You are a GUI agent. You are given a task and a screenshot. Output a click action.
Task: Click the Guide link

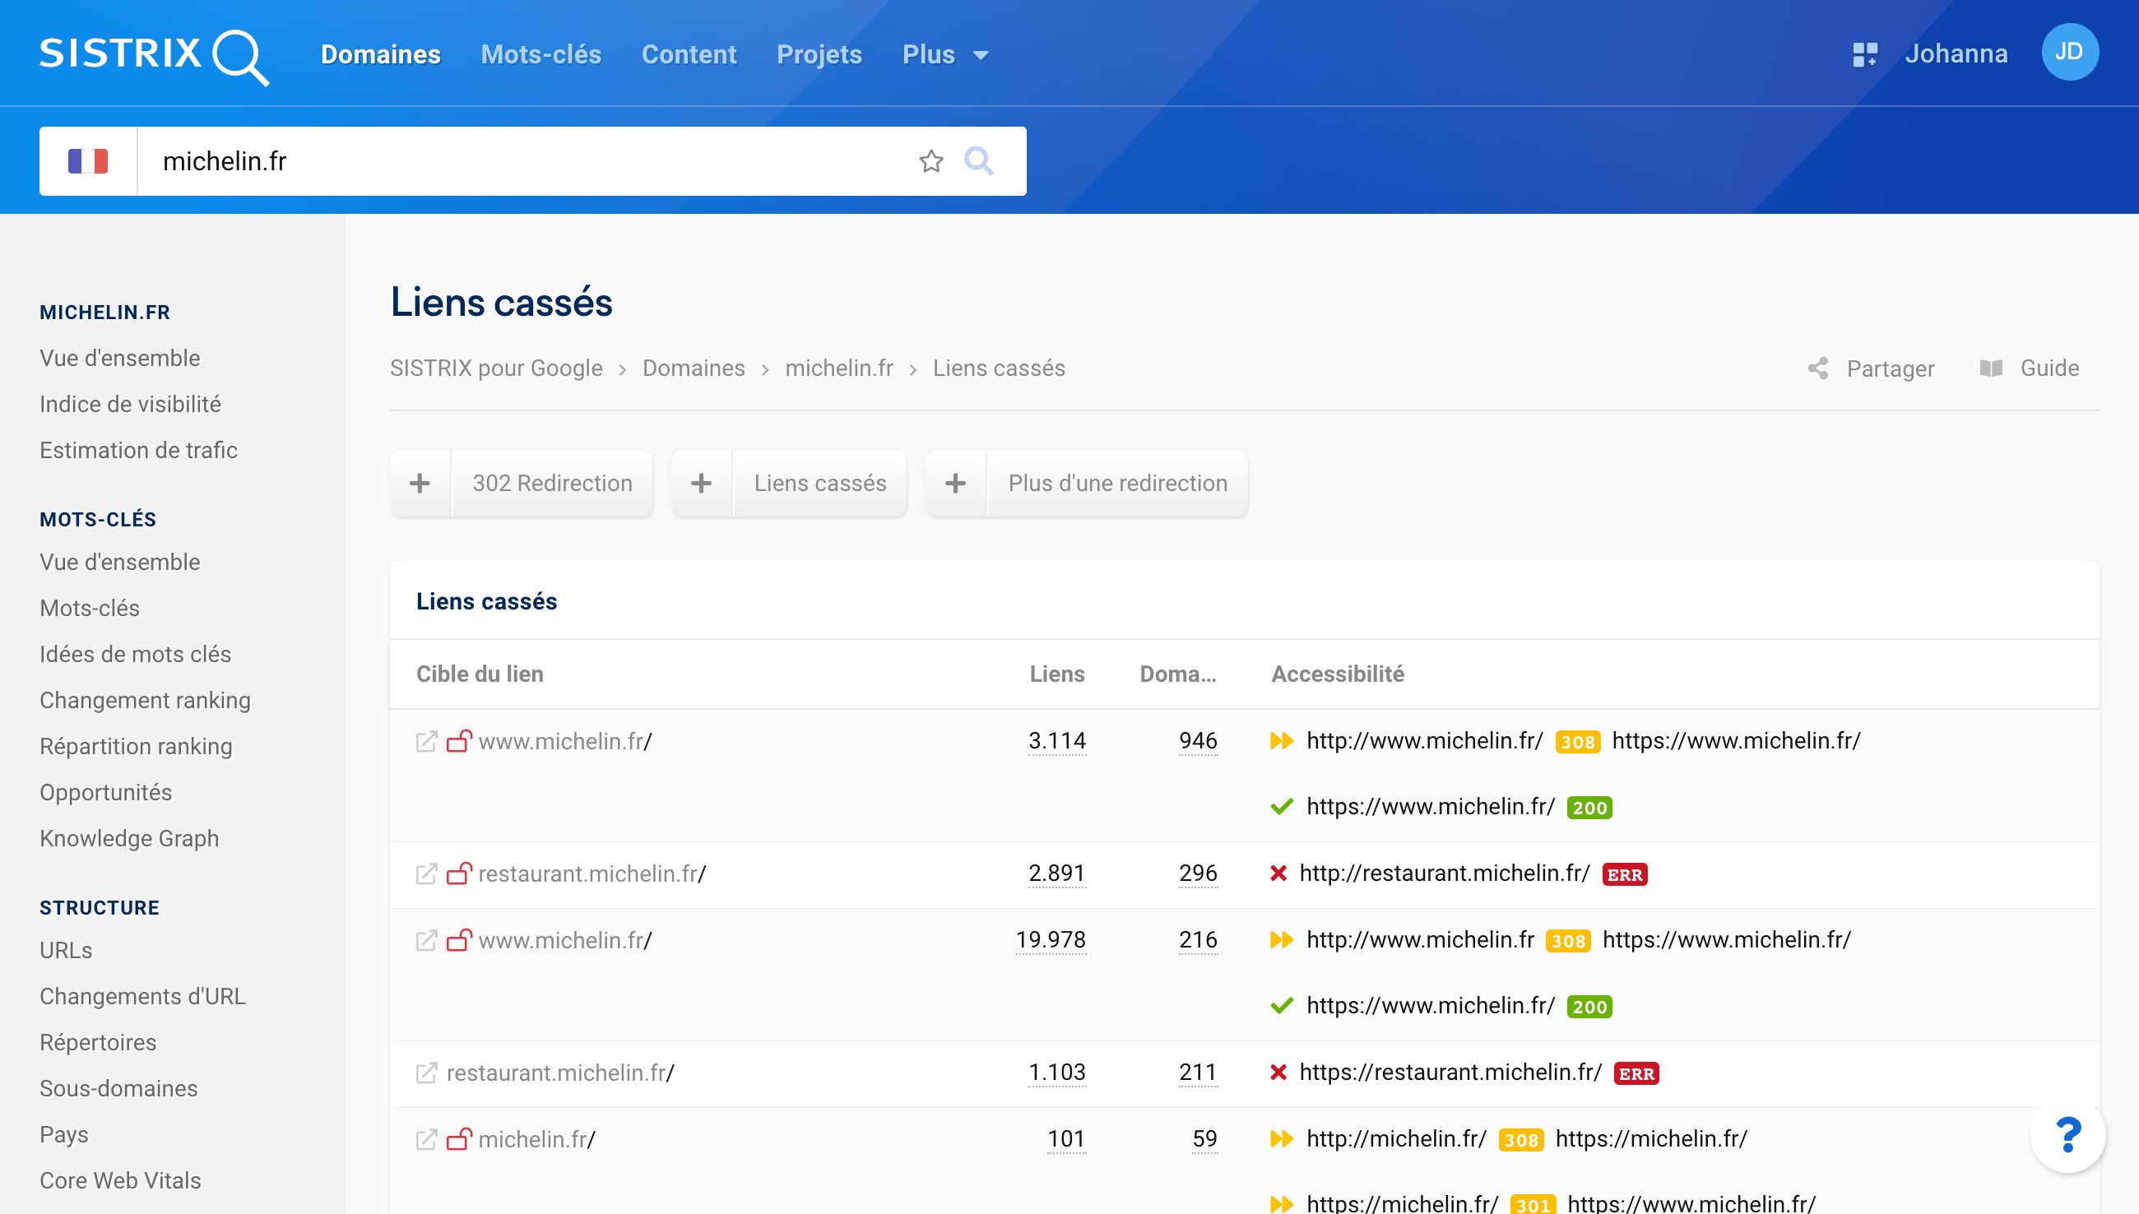pos(2049,368)
